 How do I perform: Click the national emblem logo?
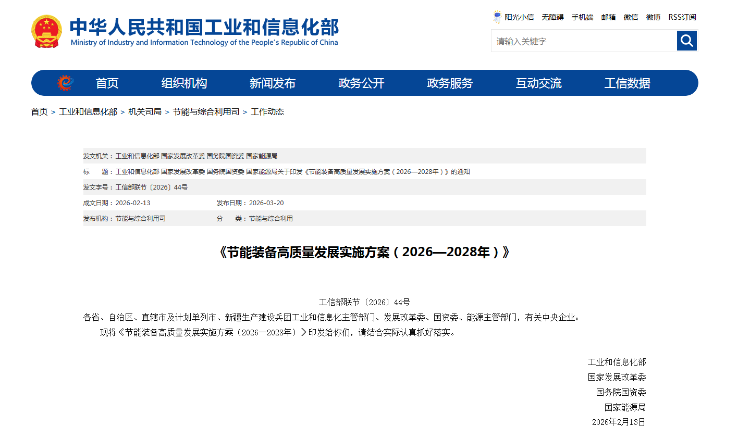[x=46, y=32]
